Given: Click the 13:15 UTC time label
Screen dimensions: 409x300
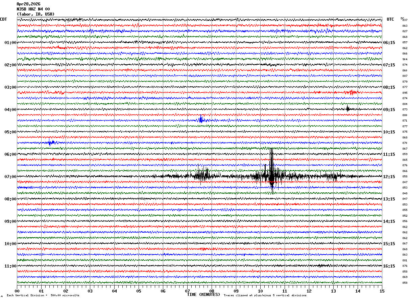Looking at the screenshot, I should click(389, 199).
